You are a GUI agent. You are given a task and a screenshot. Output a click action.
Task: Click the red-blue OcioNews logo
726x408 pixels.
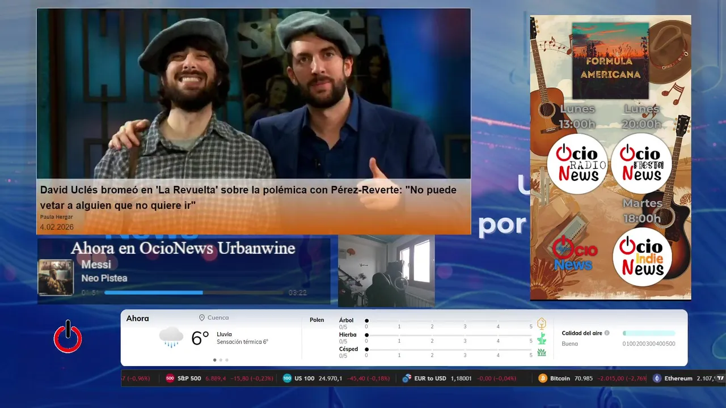574,254
